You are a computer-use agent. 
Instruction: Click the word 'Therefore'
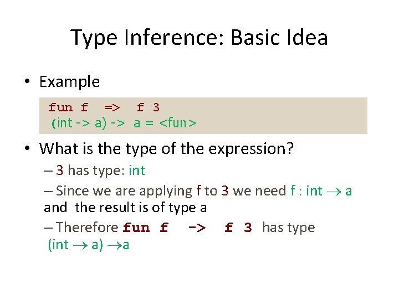point(87,227)
